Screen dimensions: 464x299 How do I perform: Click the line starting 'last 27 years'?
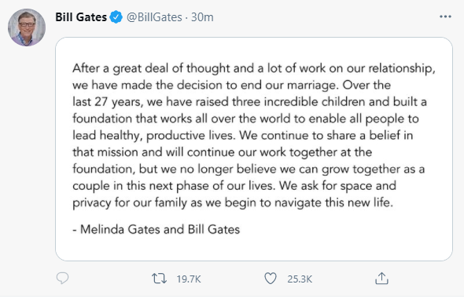[249, 102]
